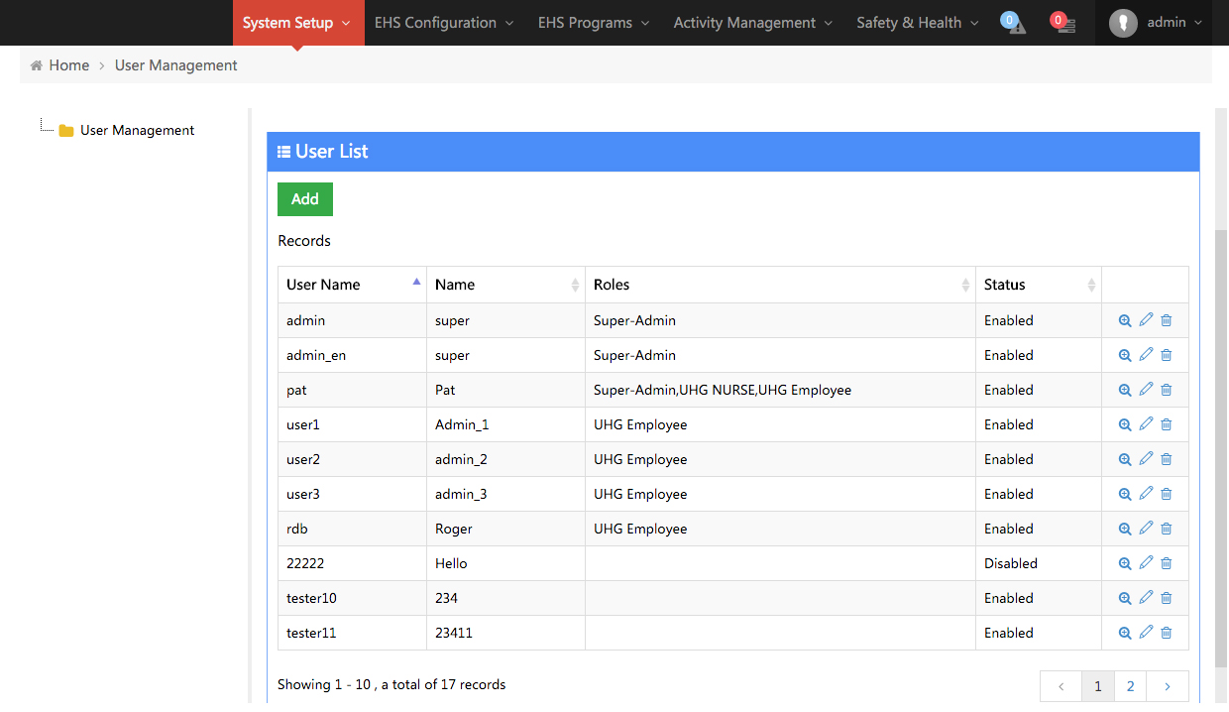Click the green Add button

(305, 199)
